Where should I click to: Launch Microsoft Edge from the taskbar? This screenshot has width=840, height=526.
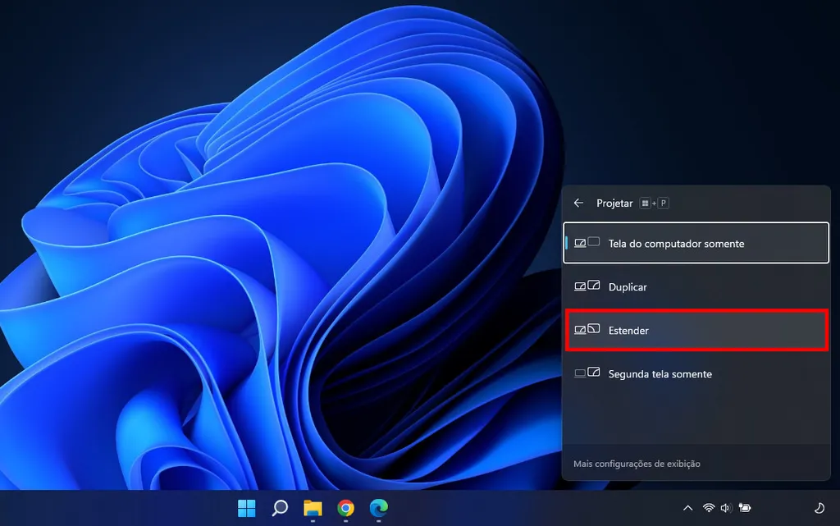378,509
